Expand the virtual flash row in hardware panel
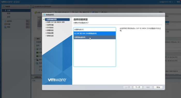This screenshot has width=181, height=98. click(x=35, y=60)
